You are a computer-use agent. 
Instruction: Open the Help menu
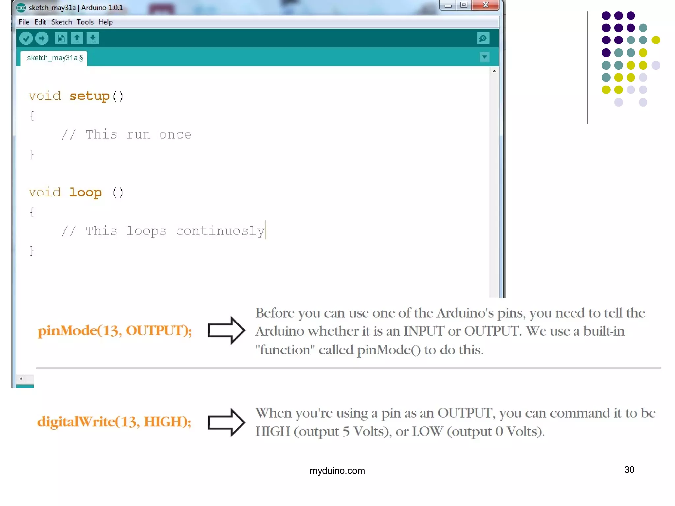105,22
